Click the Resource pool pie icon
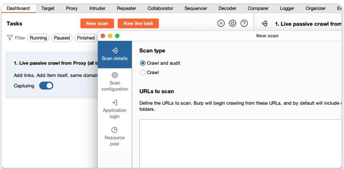Image resolution: width=344 pixels, height=169 pixels. [x=115, y=130]
